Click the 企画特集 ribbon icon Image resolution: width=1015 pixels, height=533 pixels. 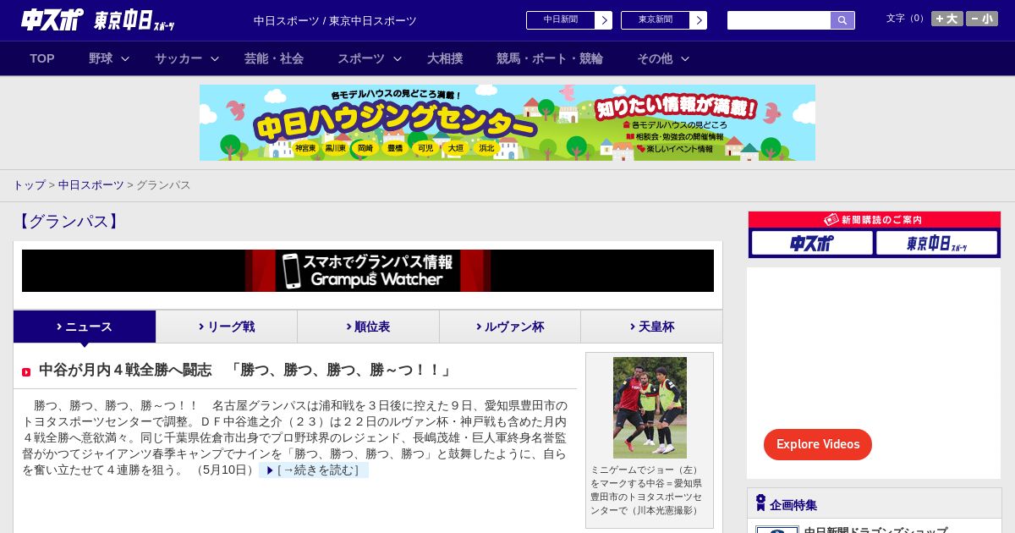tap(760, 503)
